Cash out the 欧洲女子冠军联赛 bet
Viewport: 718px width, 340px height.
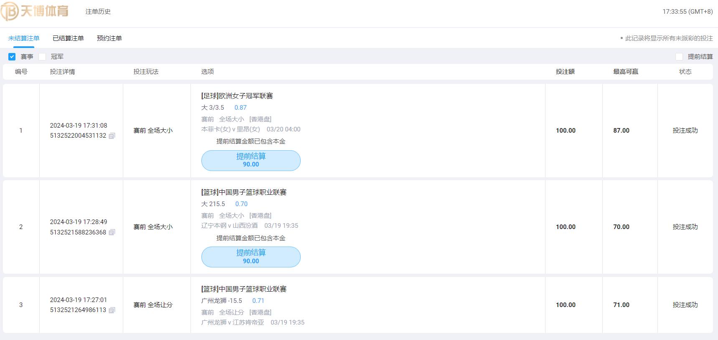[251, 161]
